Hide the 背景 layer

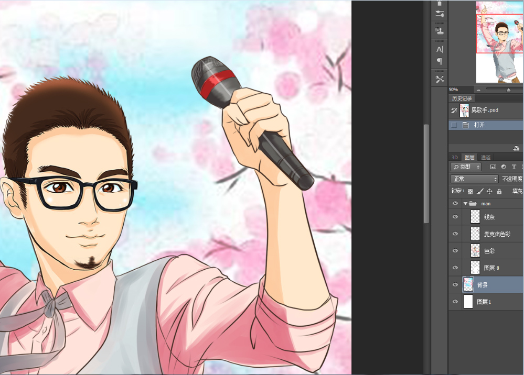tap(455, 284)
